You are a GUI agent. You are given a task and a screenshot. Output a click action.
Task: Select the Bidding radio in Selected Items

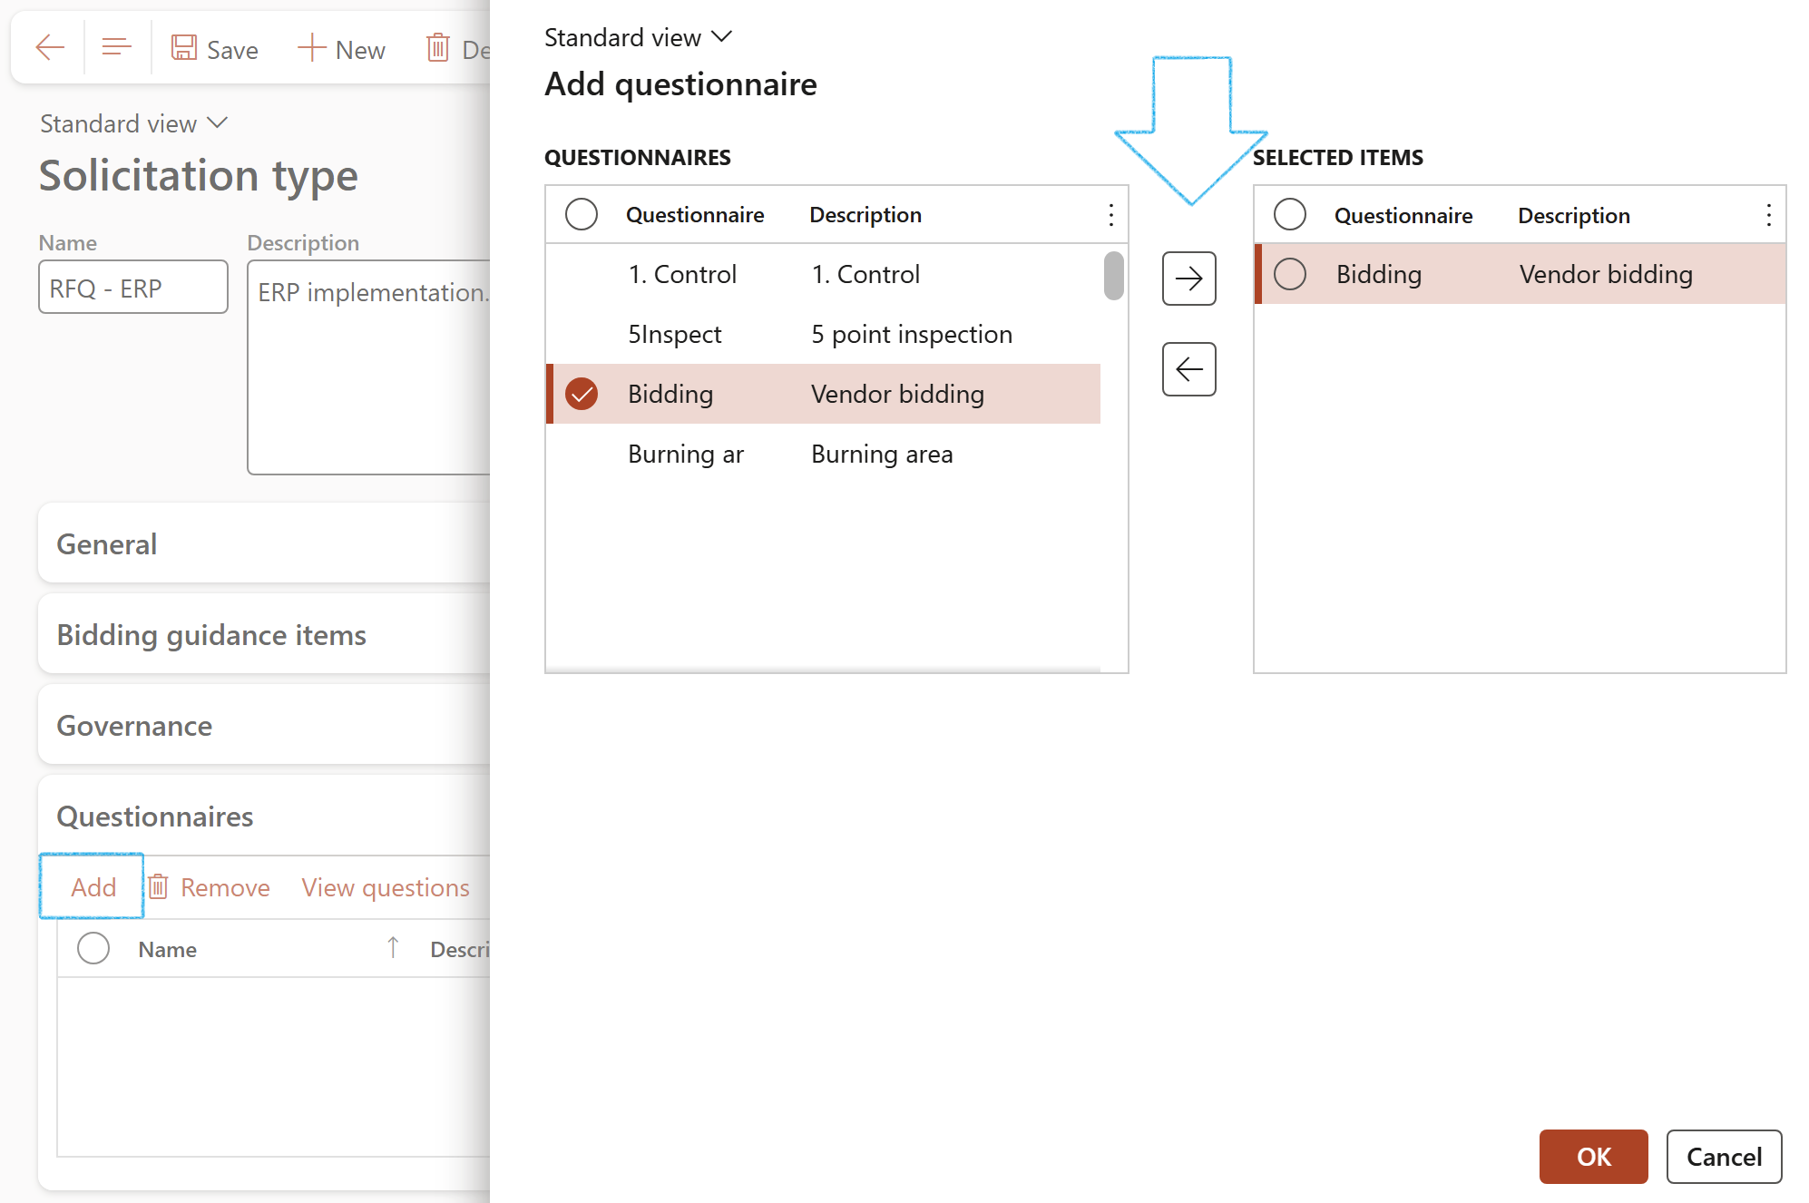[1289, 274]
